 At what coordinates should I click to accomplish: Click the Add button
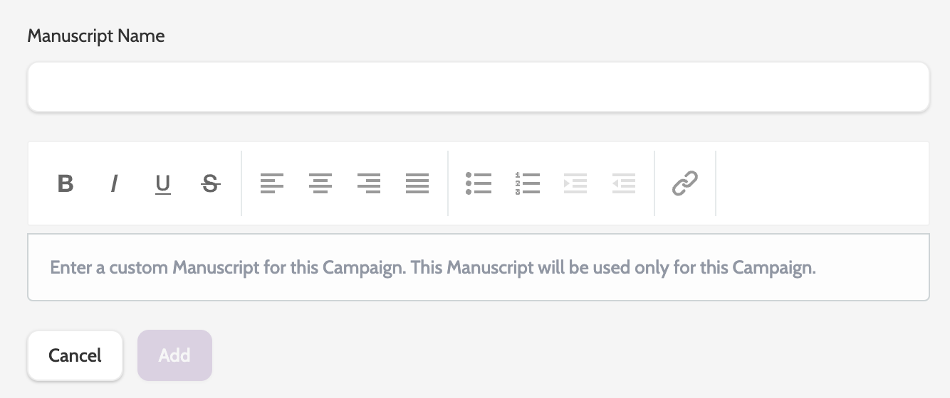[174, 355]
